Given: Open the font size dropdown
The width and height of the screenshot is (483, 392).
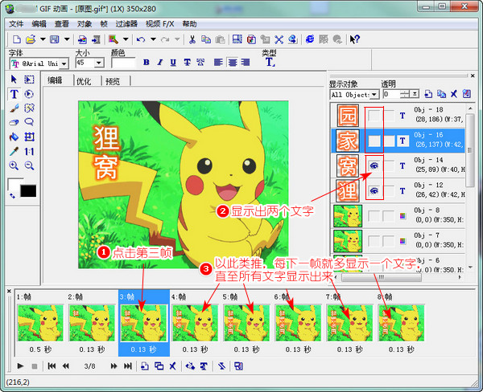Looking at the screenshot, I should (x=98, y=63).
